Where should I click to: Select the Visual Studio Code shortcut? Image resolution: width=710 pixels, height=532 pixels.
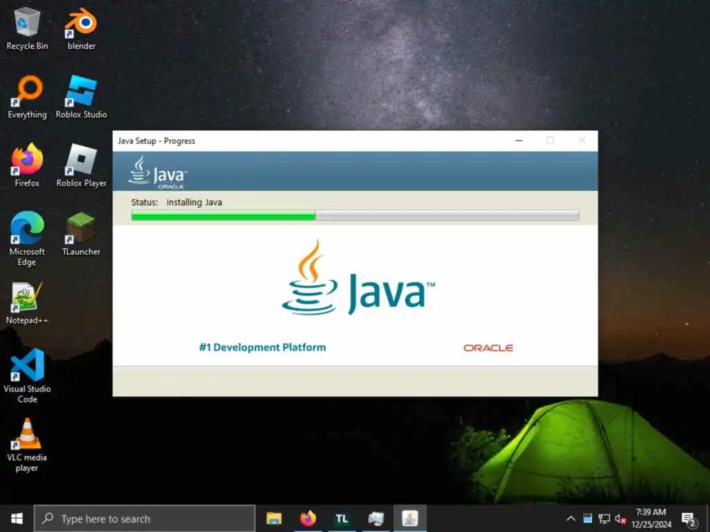[27, 375]
